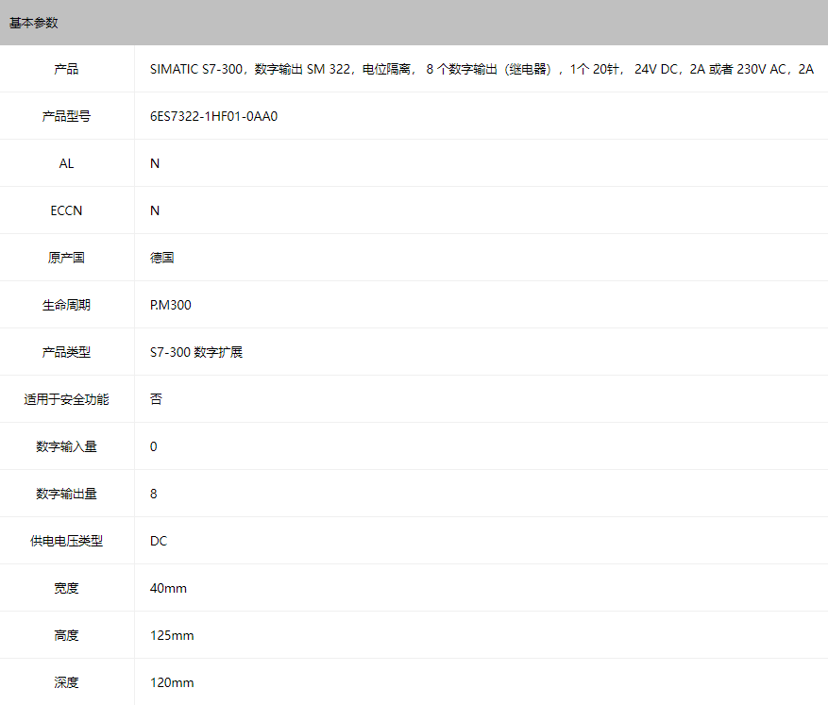Click the 宽度 label

pyautogui.click(x=66, y=588)
